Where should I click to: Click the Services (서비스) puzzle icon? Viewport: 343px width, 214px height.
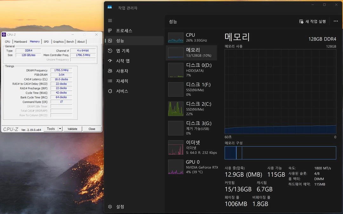110,91
